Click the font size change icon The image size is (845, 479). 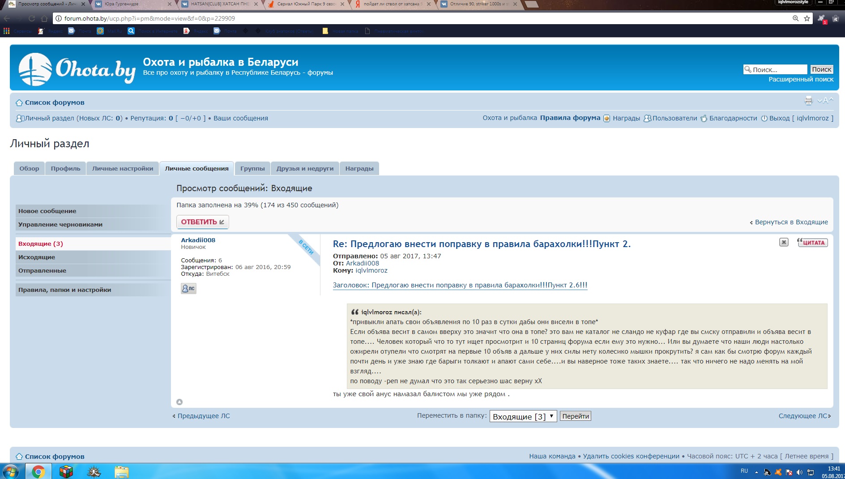coord(825,101)
